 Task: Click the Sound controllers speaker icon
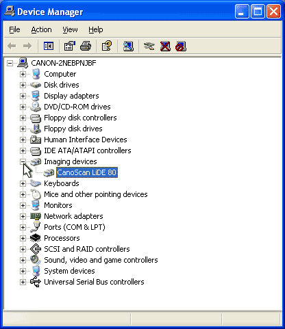tap(36, 260)
